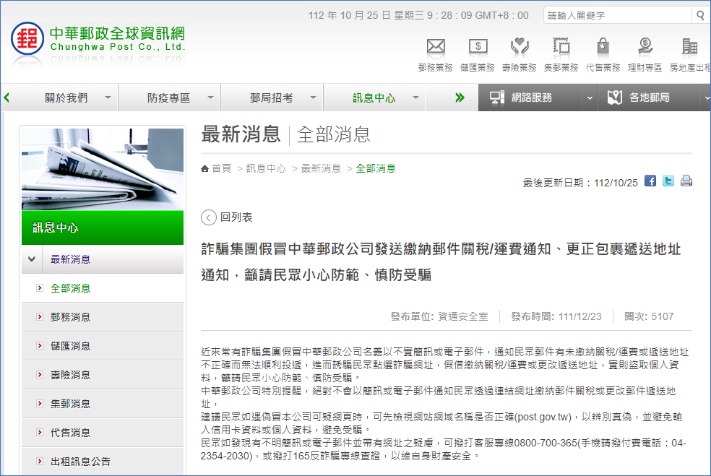Screen dimensions: 711x476
Task: Open 郵務業務 envelope icon
Action: (x=435, y=46)
